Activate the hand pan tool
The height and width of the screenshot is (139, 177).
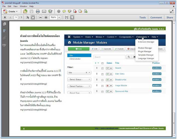tap(33, 17)
